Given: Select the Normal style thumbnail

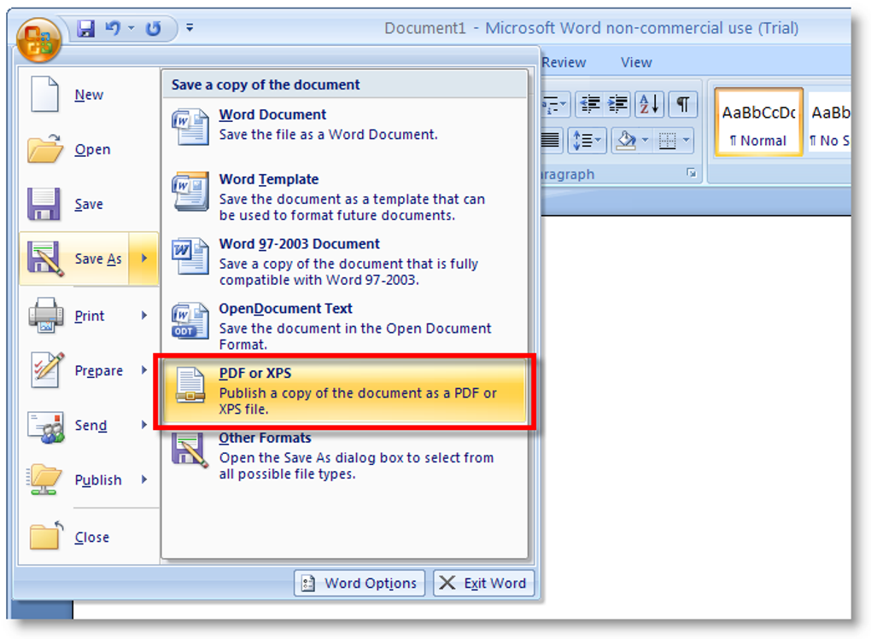Looking at the screenshot, I should [757, 122].
